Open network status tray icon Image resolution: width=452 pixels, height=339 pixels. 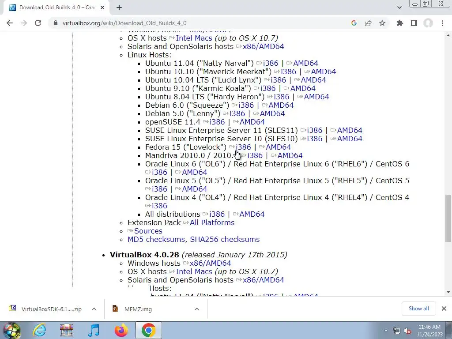point(397,331)
